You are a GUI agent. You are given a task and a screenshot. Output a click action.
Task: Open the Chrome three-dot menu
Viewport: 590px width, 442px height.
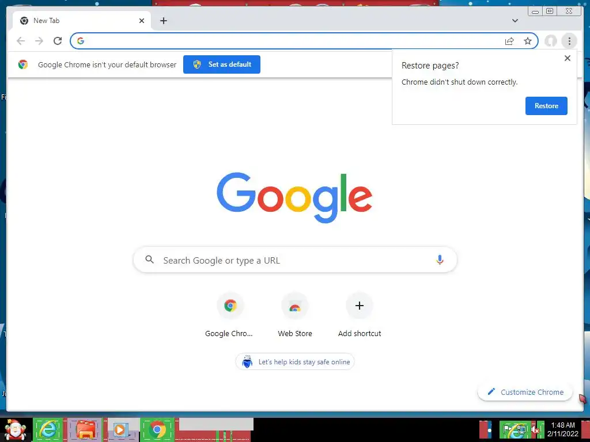pos(569,41)
